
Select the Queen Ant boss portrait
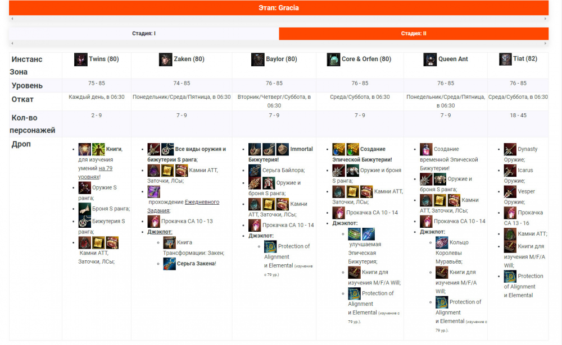(429, 59)
